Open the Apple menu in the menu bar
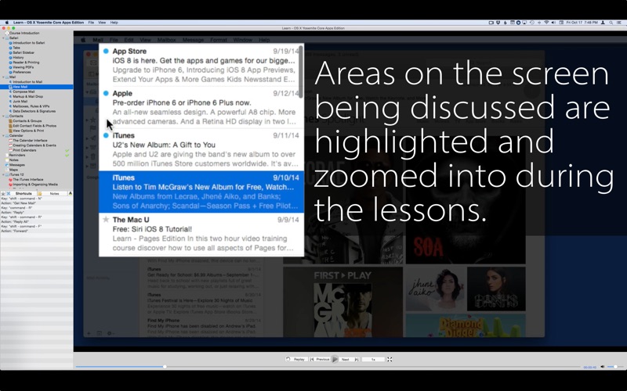627x391 pixels. coord(6,23)
